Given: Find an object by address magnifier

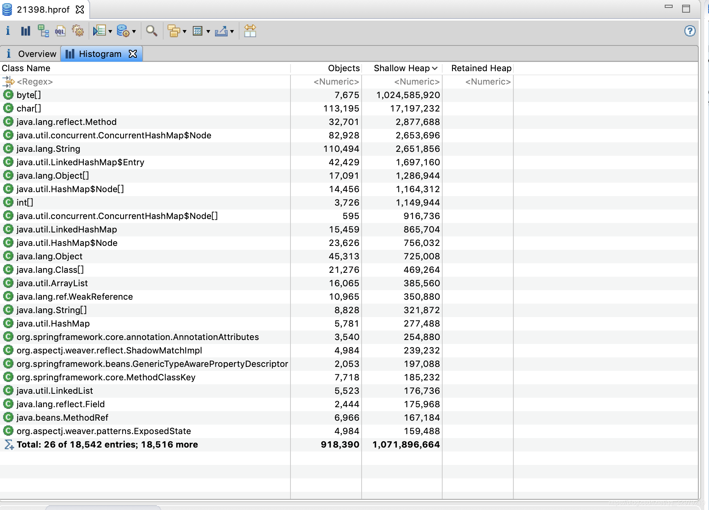Looking at the screenshot, I should tap(151, 31).
